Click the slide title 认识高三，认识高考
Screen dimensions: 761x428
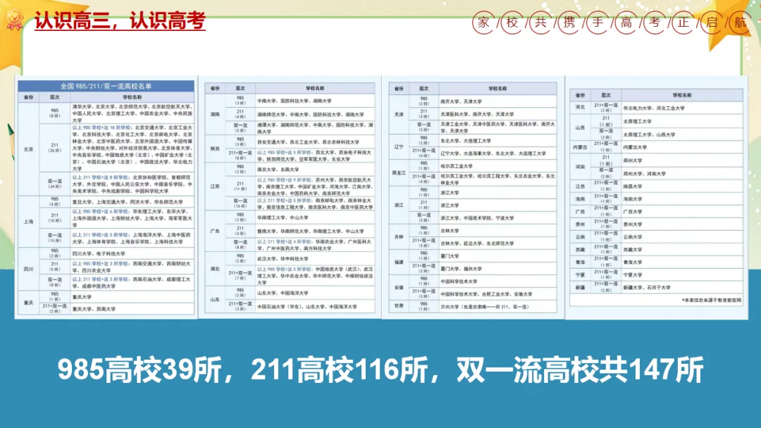point(120,21)
